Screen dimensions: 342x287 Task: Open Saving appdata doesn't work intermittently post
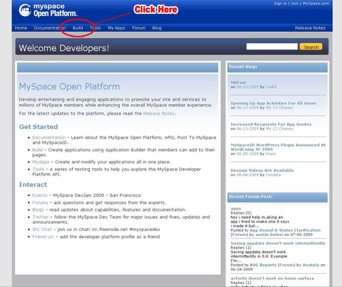click(278, 243)
